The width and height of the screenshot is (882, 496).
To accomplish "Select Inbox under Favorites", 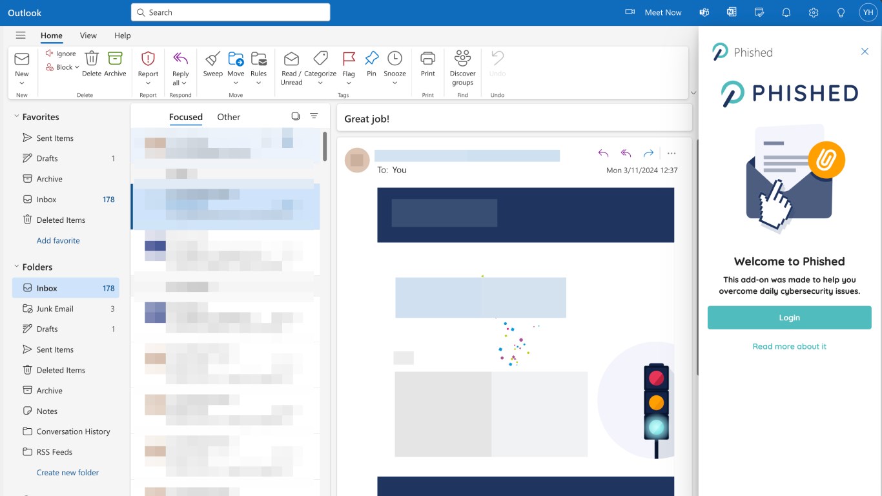I will point(66,200).
